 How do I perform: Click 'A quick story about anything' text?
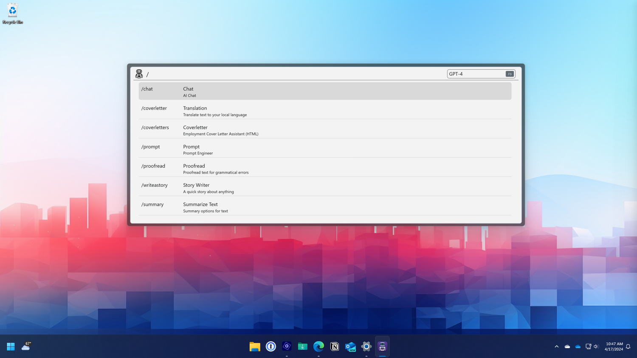[x=209, y=192]
